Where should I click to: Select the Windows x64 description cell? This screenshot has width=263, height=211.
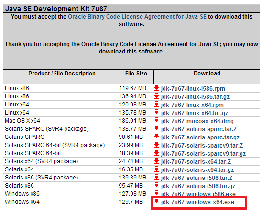22,202
